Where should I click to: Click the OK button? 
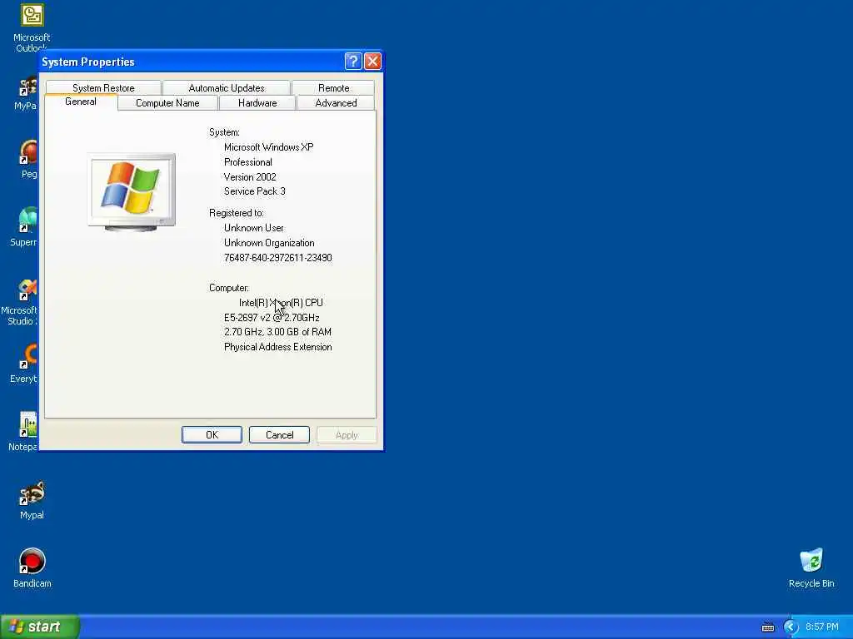(212, 434)
